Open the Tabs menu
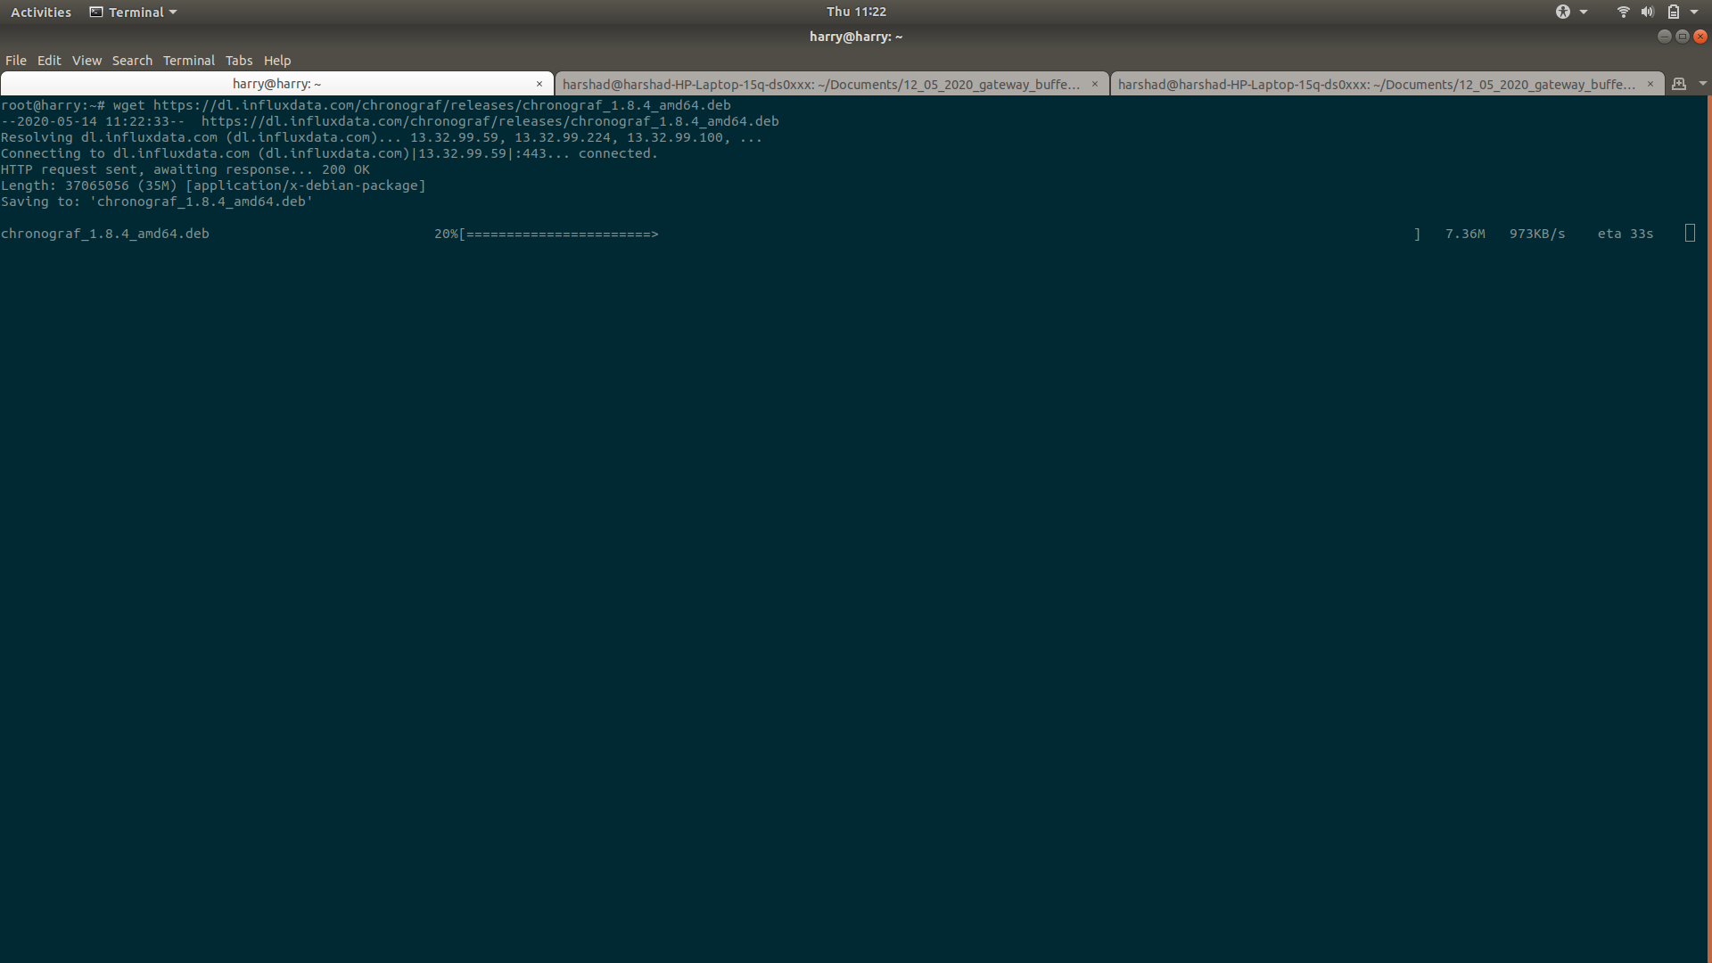 pos(238,61)
